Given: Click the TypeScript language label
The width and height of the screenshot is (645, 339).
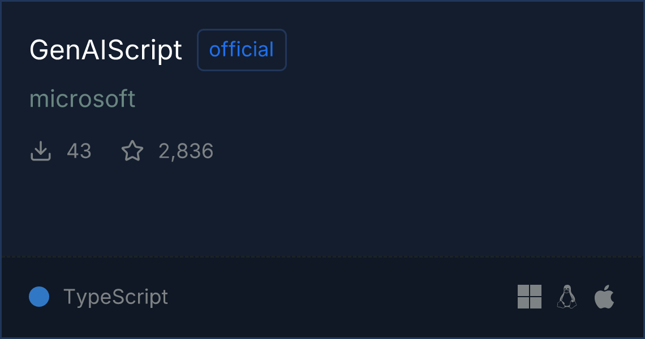Looking at the screenshot, I should pos(115,297).
